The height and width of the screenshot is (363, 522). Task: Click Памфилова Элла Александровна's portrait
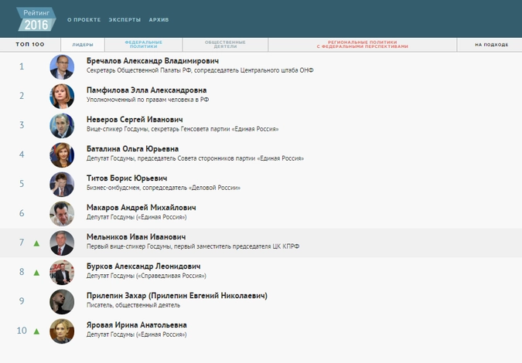[x=62, y=97]
